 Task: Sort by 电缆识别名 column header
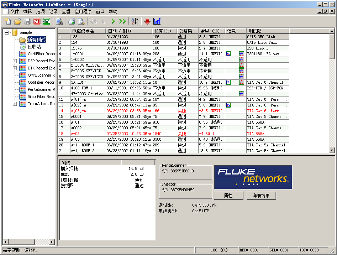coord(88,31)
